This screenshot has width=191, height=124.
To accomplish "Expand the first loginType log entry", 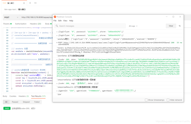I will point(57,32).
